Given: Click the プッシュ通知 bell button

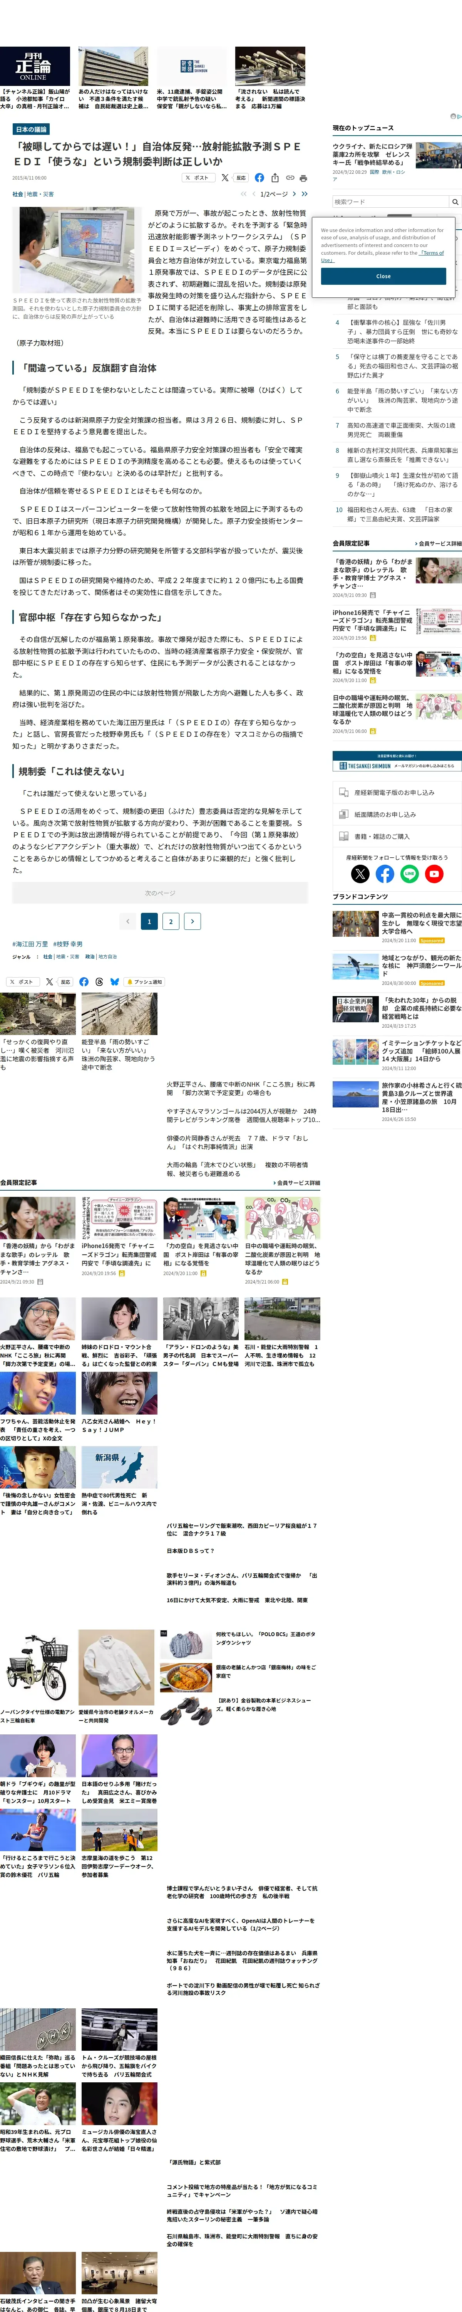Looking at the screenshot, I should (144, 982).
